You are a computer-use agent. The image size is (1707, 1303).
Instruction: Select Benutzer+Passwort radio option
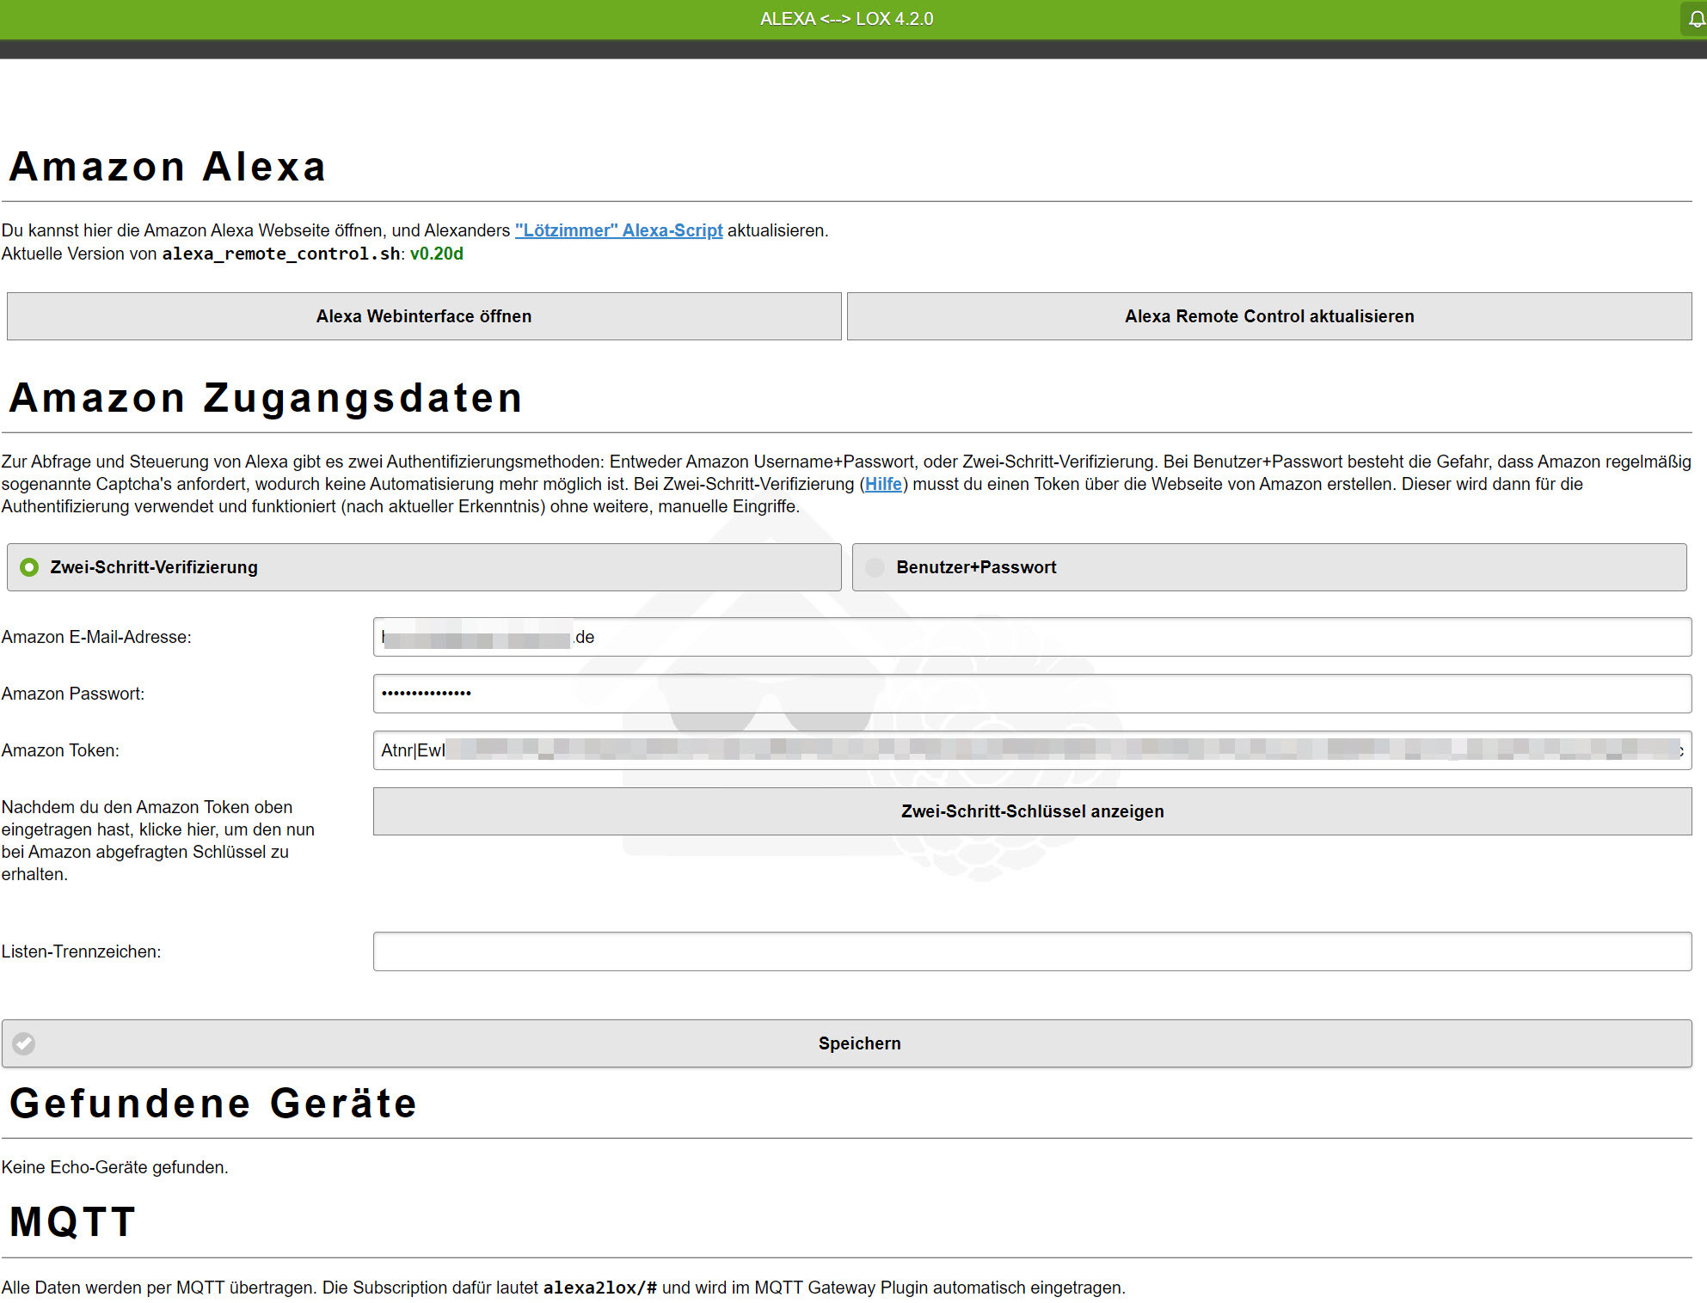point(1269,567)
